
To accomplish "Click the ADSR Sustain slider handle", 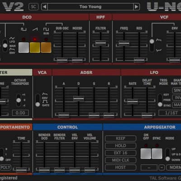I will (x=94, y=115).
